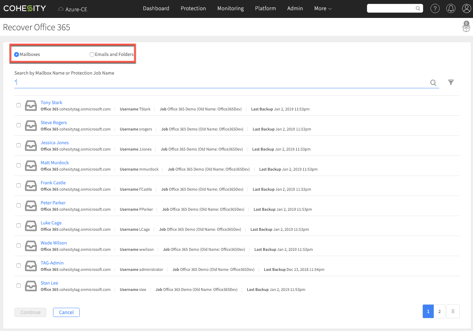The height and width of the screenshot is (331, 473).
Task: Click the Cancel button
Action: [66, 312]
